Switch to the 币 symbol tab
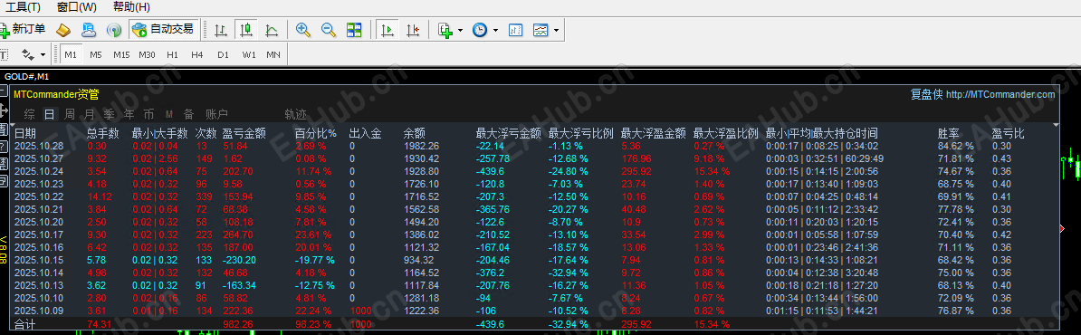Image resolution: width=1081 pixels, height=335 pixels. pyautogui.click(x=149, y=114)
